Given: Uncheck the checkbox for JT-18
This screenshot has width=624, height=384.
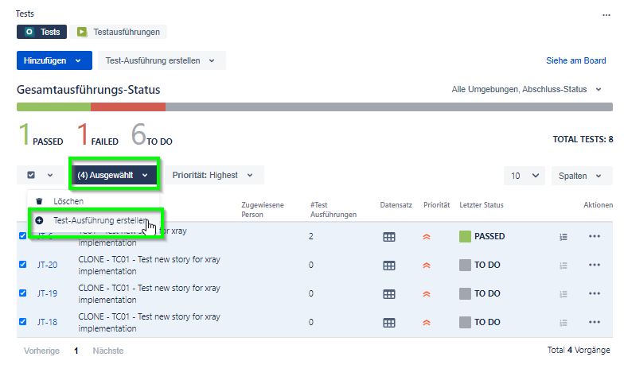Looking at the screenshot, I should click(x=22, y=321).
